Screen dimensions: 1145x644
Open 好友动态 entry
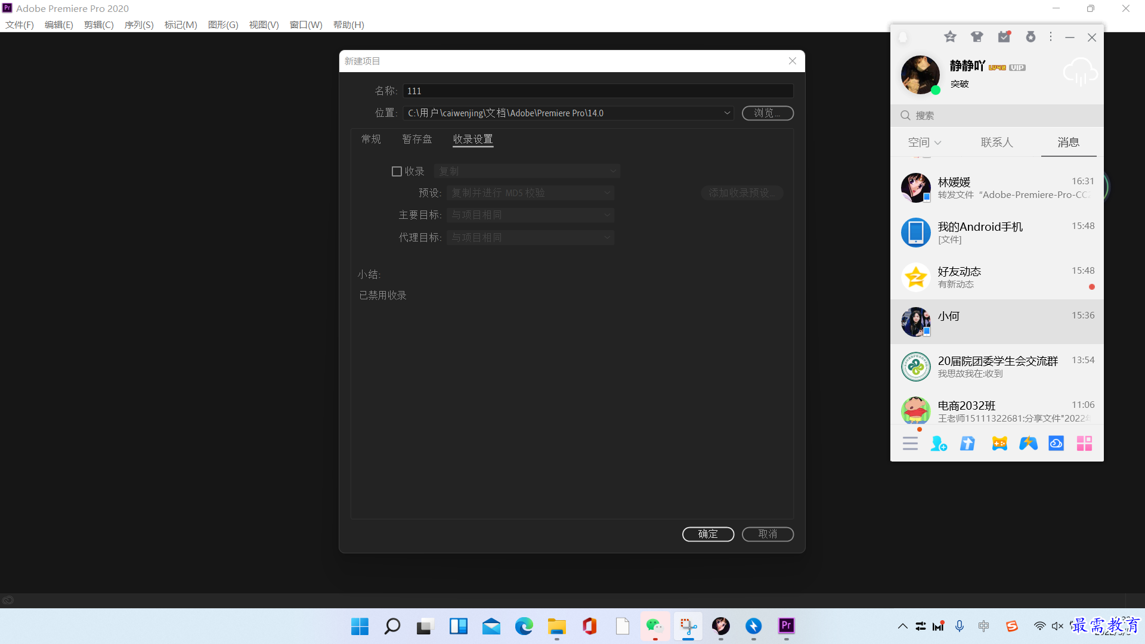[997, 277]
